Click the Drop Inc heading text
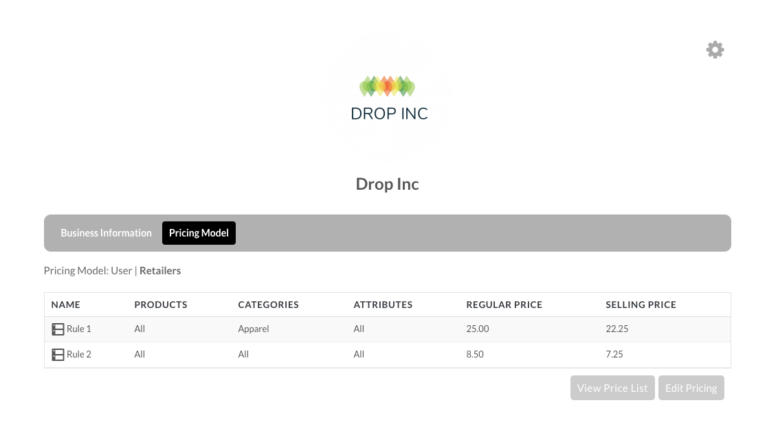 (x=388, y=184)
